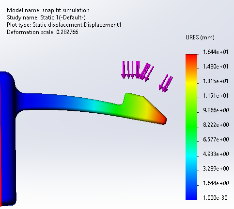Select legend value 4.933e+00

pyautogui.click(x=216, y=154)
